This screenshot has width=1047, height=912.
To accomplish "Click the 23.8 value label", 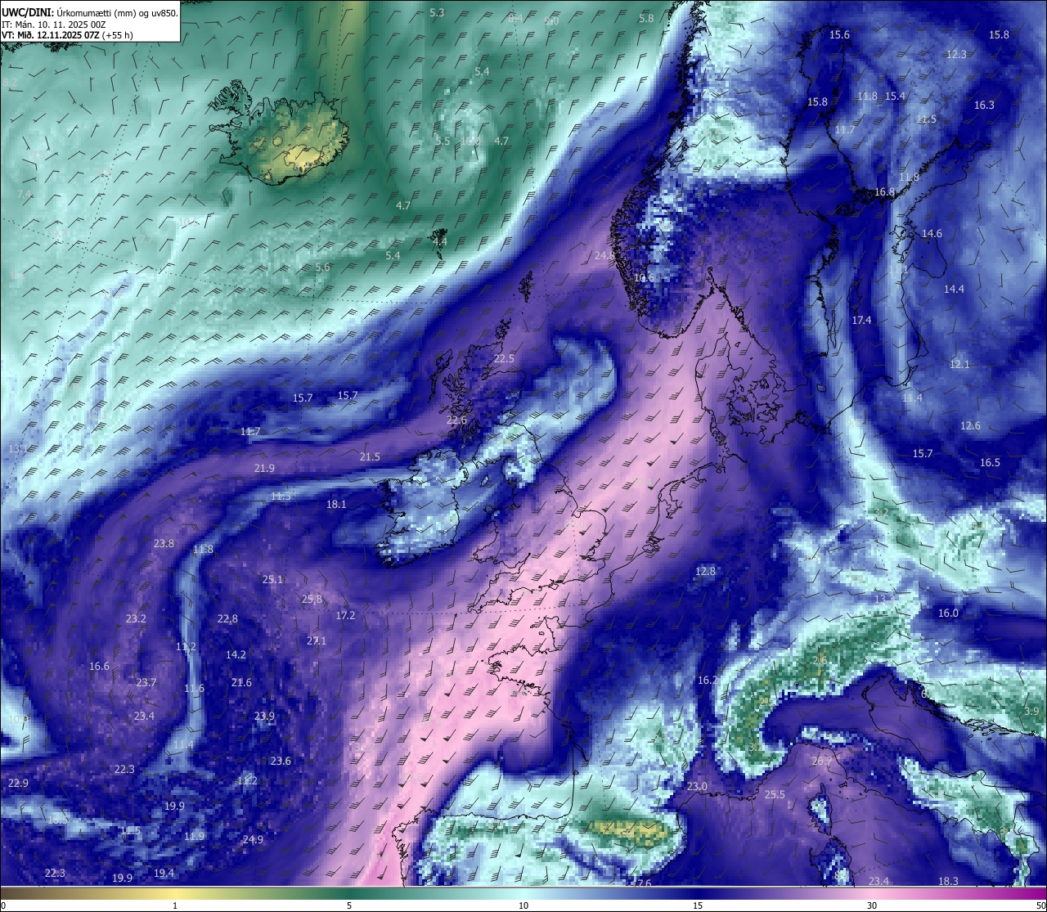I will (x=164, y=544).
